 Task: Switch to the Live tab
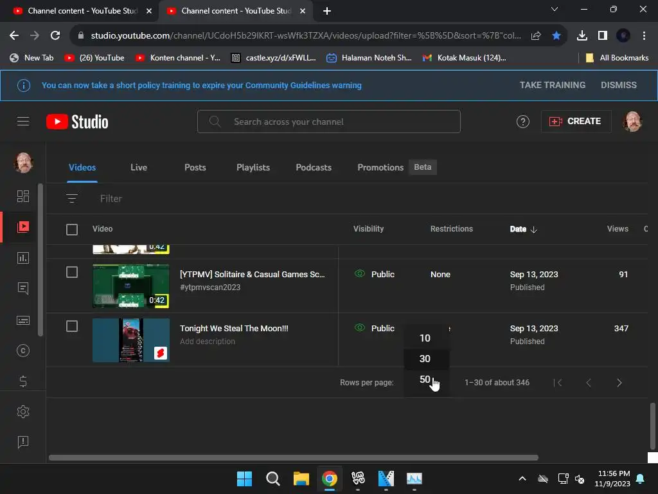tap(139, 167)
